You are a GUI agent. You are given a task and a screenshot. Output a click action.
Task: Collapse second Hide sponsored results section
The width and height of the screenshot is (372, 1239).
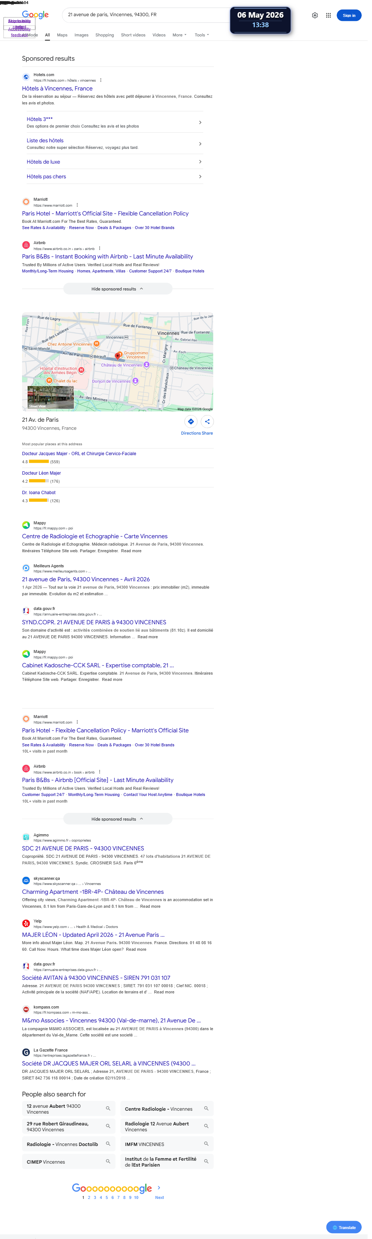[x=118, y=819]
